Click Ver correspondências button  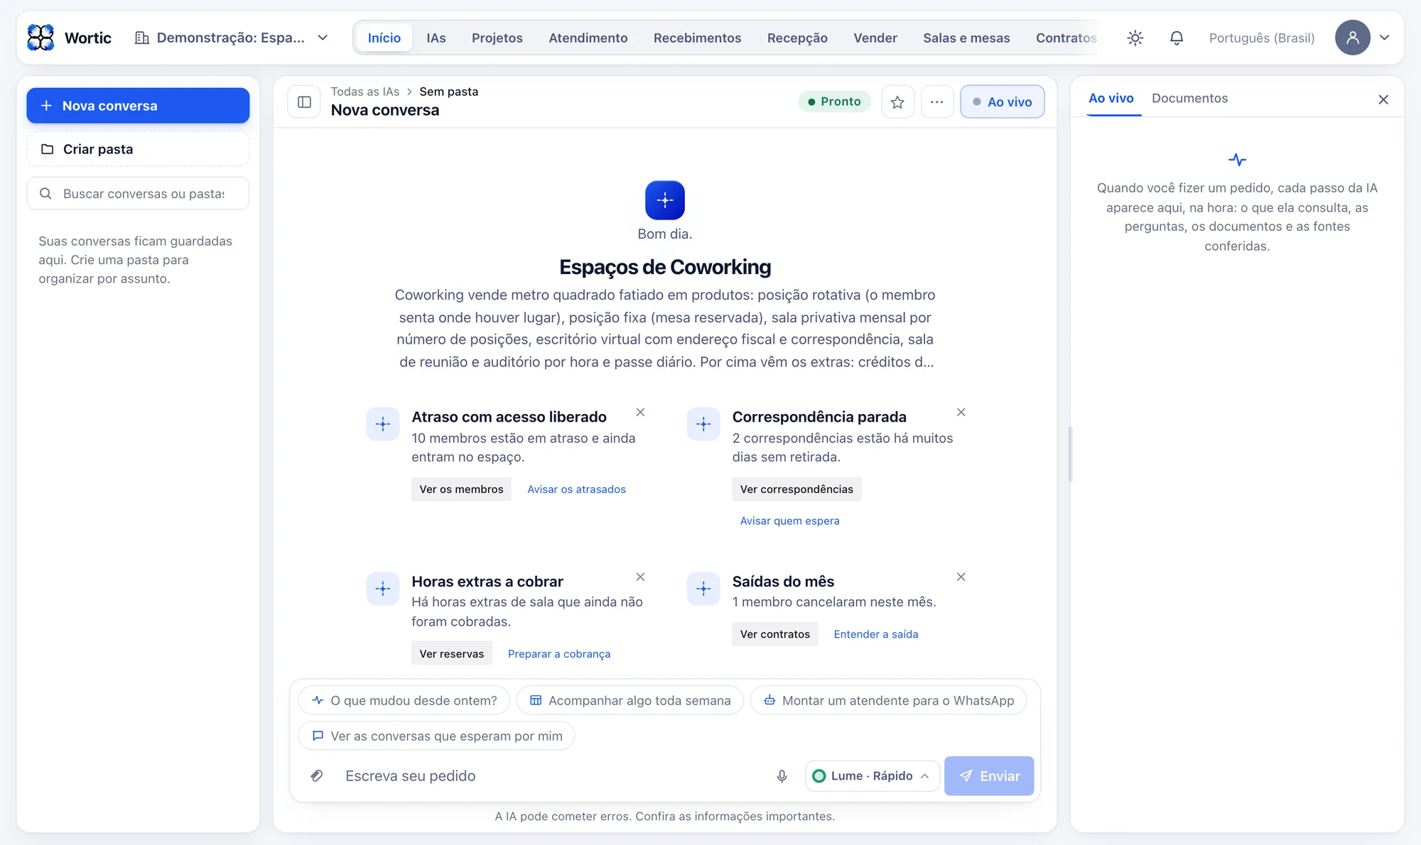coord(796,489)
